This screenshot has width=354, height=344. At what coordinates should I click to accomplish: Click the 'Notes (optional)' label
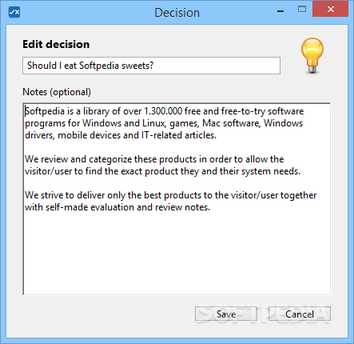click(x=57, y=92)
